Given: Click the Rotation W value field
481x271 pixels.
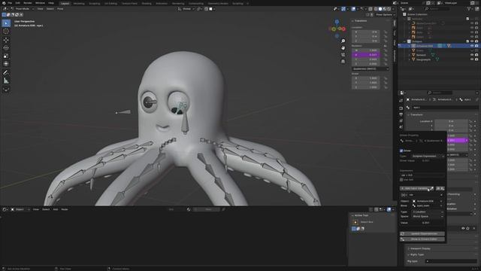Looking at the screenshot, I should coord(366,50).
